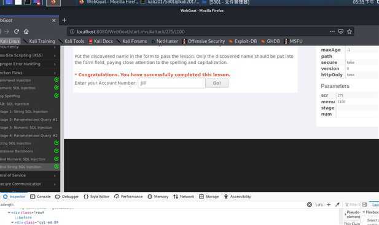Viewport: 379px width, 225px height.
Task: Open the Blind String SQL Injection lesson
Action: 21,167
